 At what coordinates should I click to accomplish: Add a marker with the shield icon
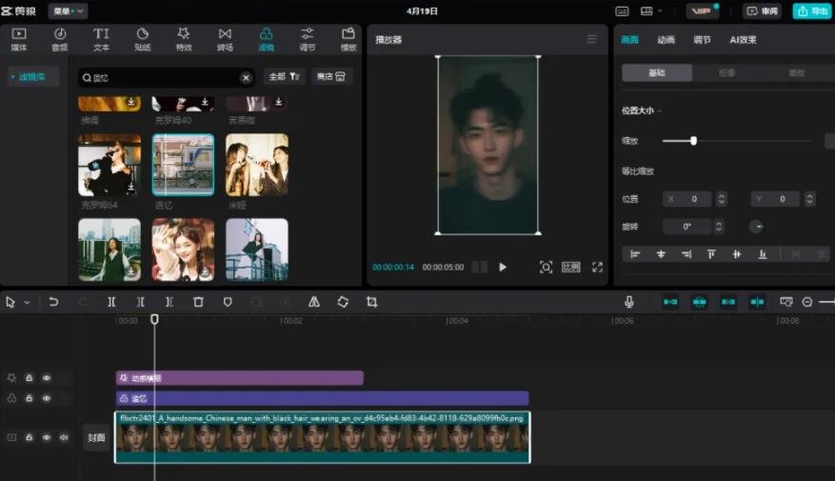coord(228,302)
